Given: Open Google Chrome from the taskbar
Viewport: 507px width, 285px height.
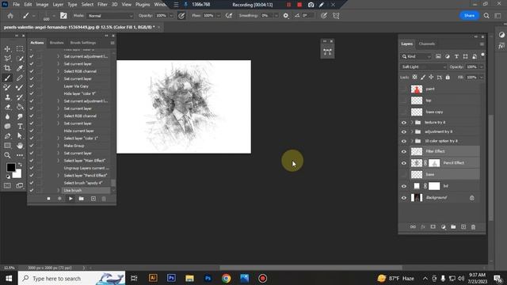Looking at the screenshot, I should coord(227,278).
